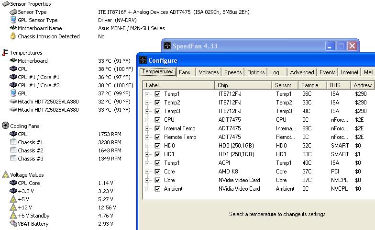The image size is (375, 230).
Task: Click the Sensor Properties chip icon
Action: pos(6,4)
